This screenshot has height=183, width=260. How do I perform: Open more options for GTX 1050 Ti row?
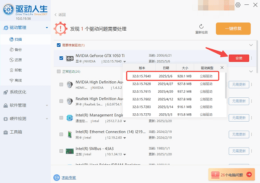[x=251, y=58]
